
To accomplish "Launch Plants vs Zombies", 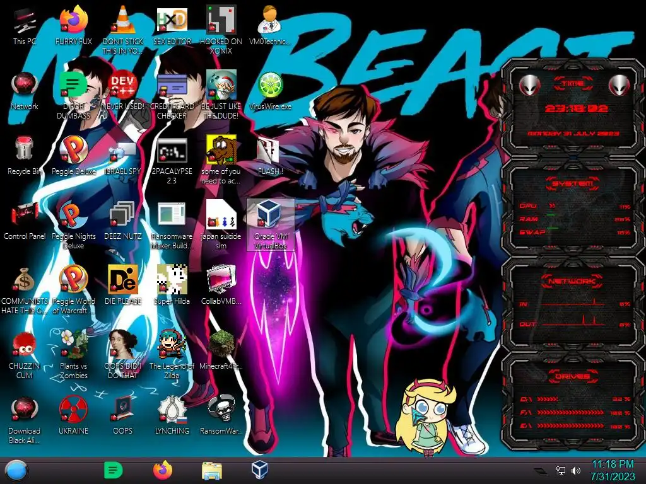I will point(74,355).
